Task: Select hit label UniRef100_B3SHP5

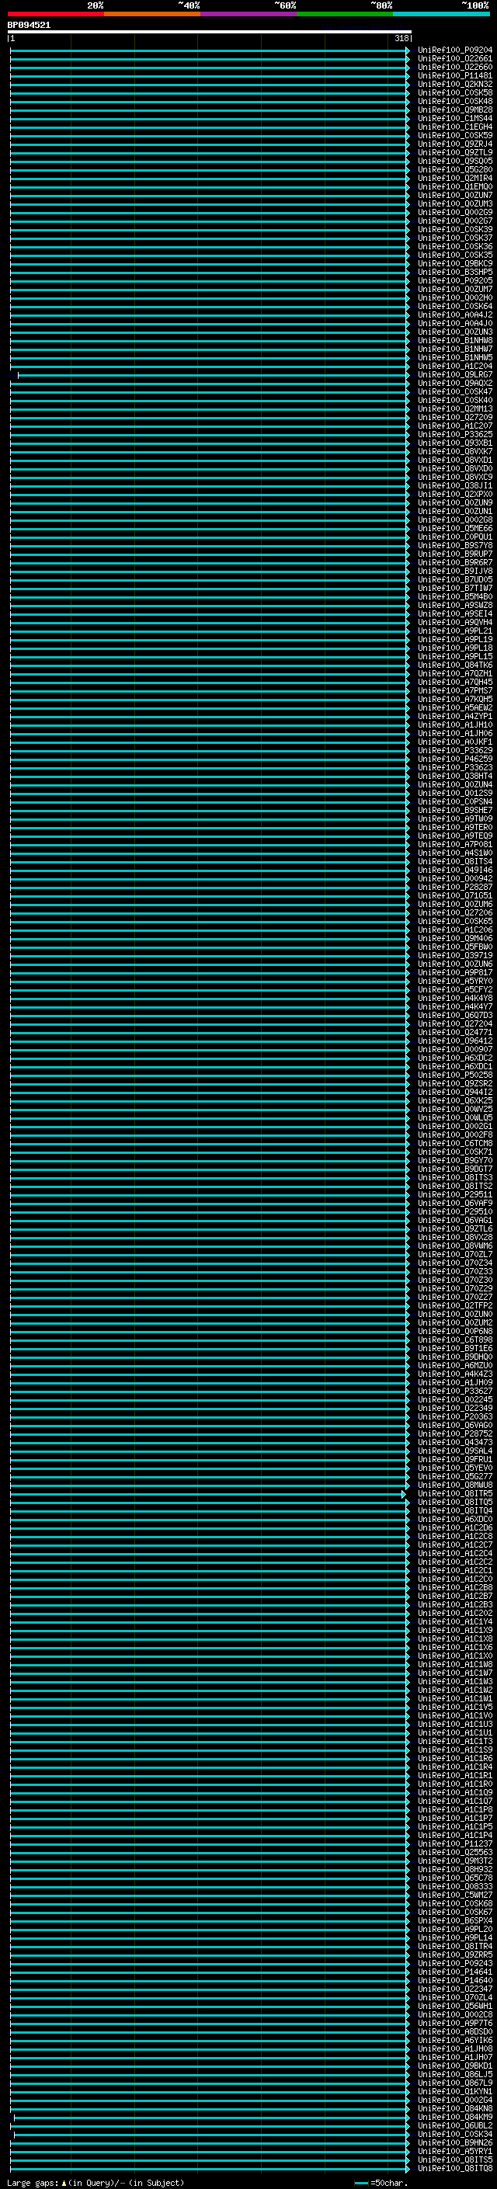Action: [454, 272]
